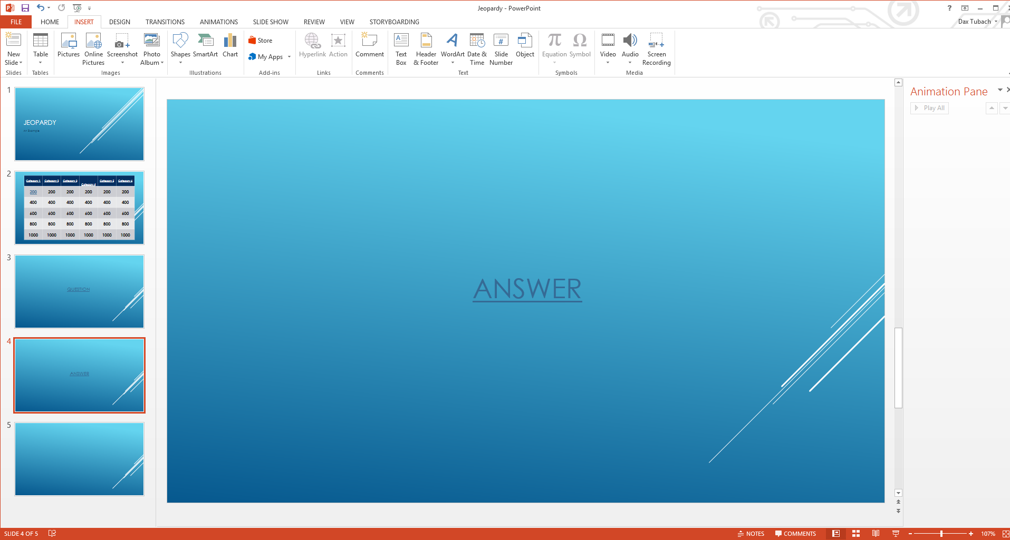Select slide 2 game board thumbnail
Image resolution: width=1010 pixels, height=540 pixels.
click(x=79, y=208)
